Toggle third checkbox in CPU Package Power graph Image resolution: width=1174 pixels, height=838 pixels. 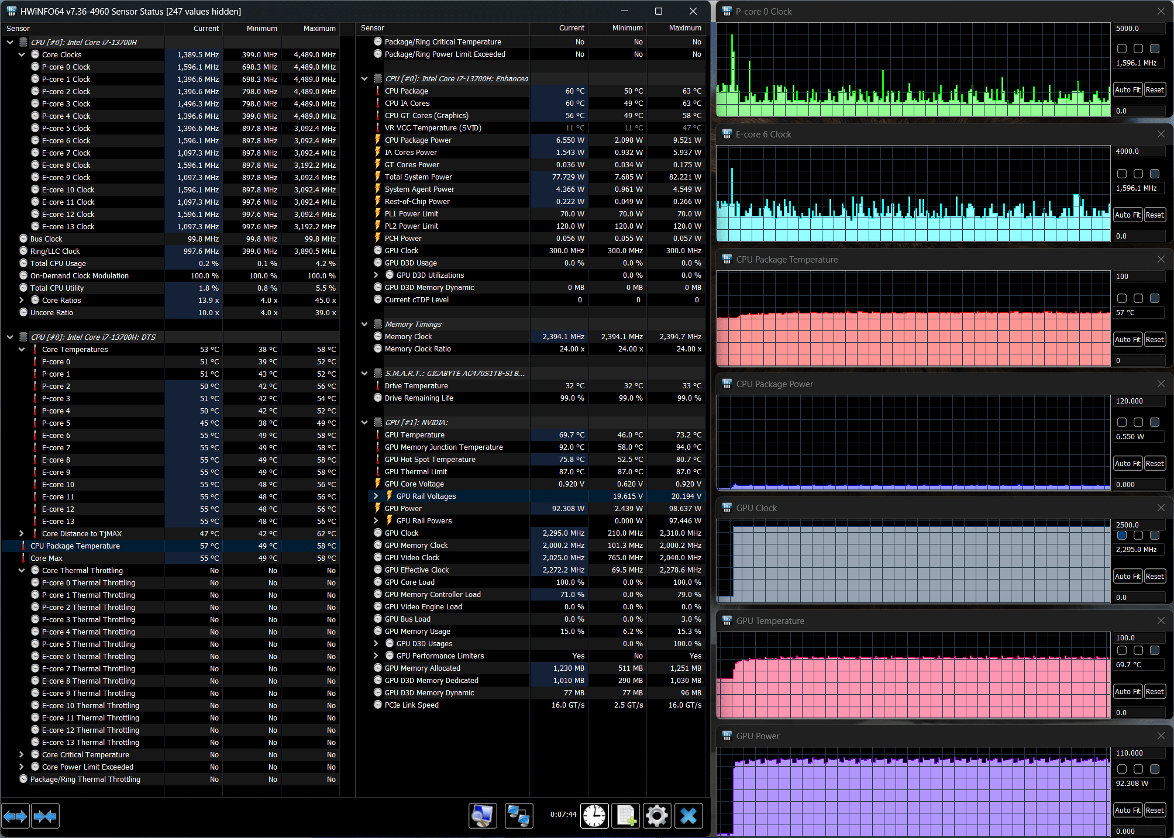click(1154, 422)
